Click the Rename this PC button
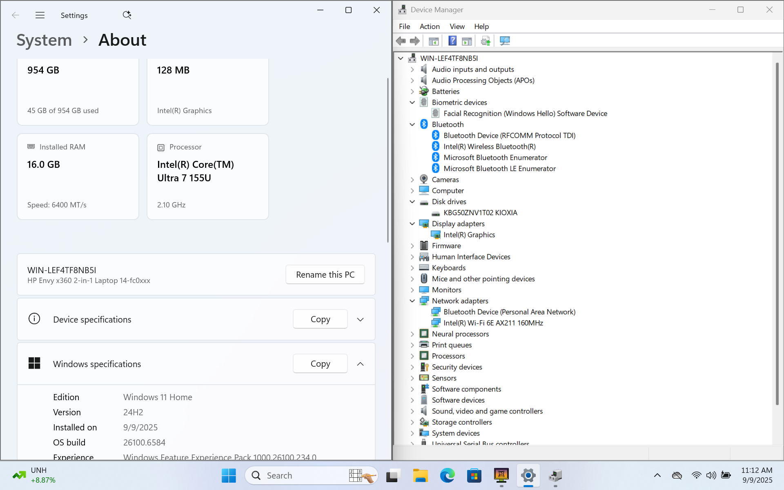The image size is (784, 490). [x=325, y=274]
